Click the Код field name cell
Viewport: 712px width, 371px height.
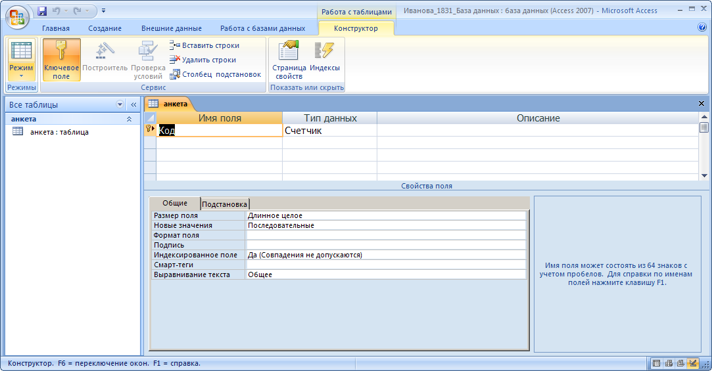pyautogui.click(x=220, y=131)
